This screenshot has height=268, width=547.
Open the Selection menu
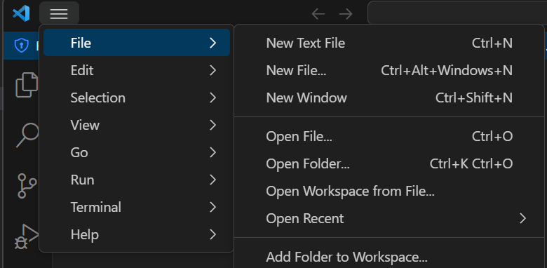coord(137,98)
